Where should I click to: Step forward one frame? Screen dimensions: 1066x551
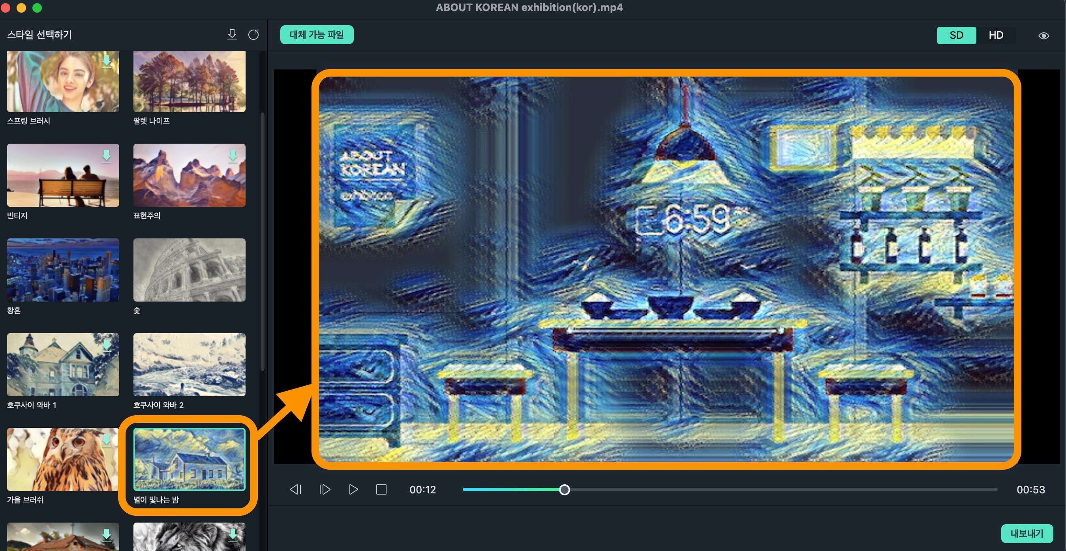[325, 489]
